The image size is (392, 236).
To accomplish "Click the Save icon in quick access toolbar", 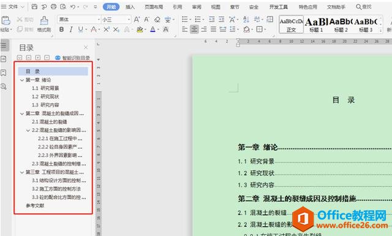I will coord(34,7).
